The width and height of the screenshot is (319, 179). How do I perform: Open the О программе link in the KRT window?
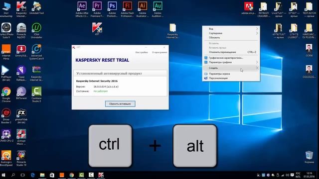pyautogui.click(x=159, y=52)
